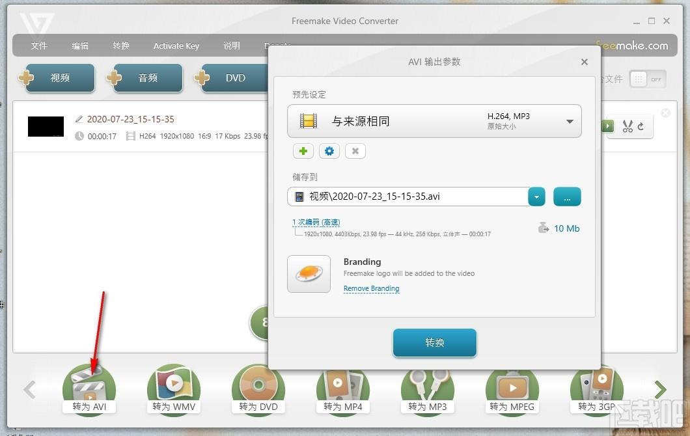Viewport: 690px width, 436px height.
Task: Show more formats with right arrow
Action: 660,389
